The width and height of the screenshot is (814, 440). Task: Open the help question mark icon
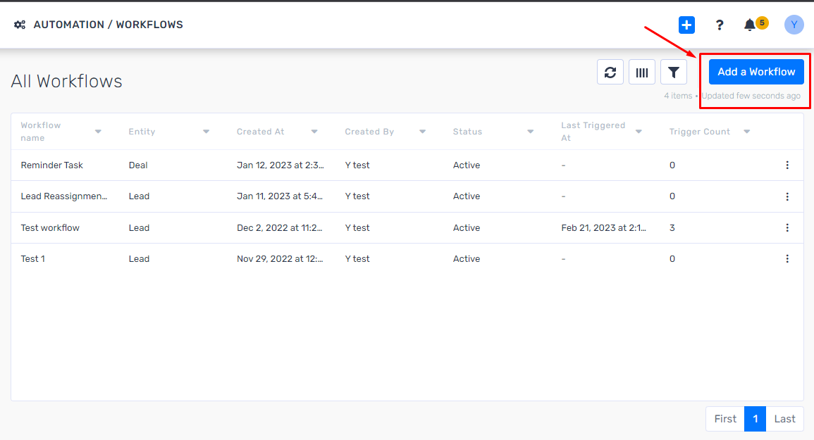(720, 25)
